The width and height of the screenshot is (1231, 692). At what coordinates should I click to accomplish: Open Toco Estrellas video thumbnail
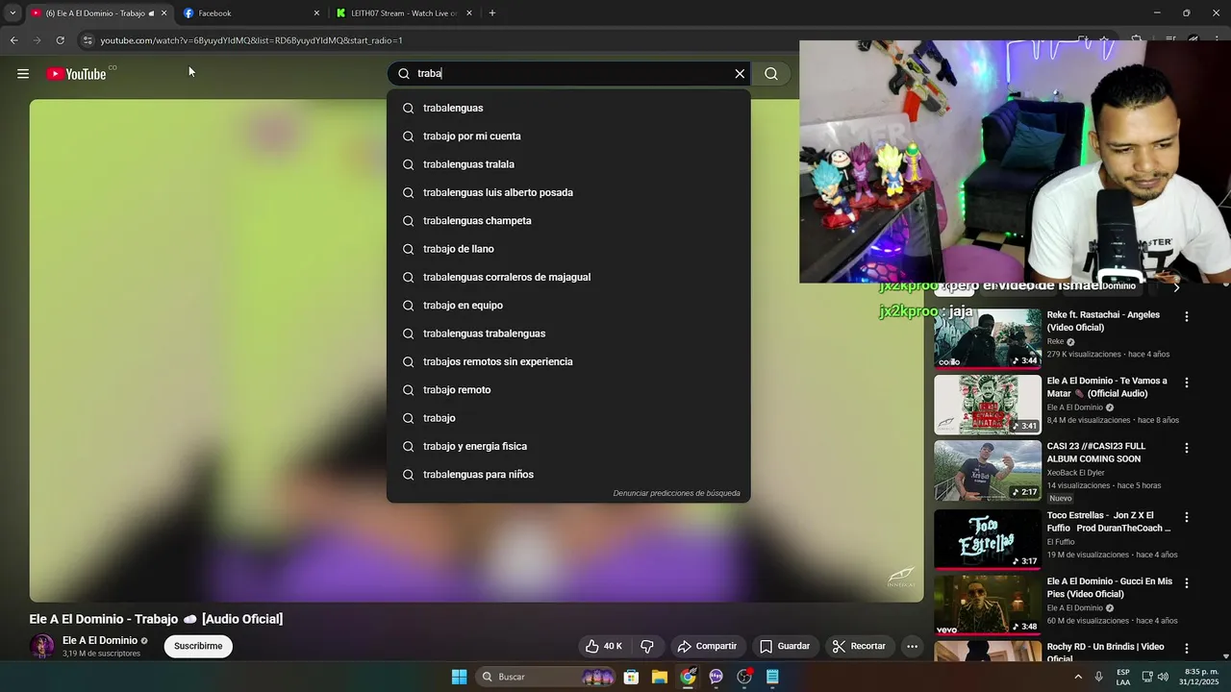click(988, 539)
